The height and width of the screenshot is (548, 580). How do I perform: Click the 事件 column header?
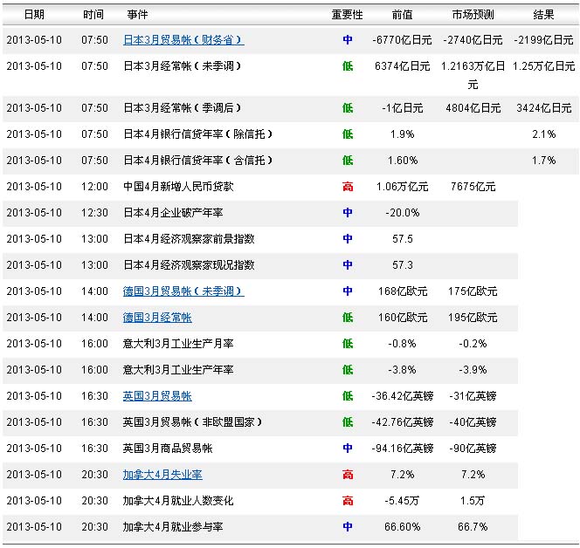pyautogui.click(x=137, y=15)
